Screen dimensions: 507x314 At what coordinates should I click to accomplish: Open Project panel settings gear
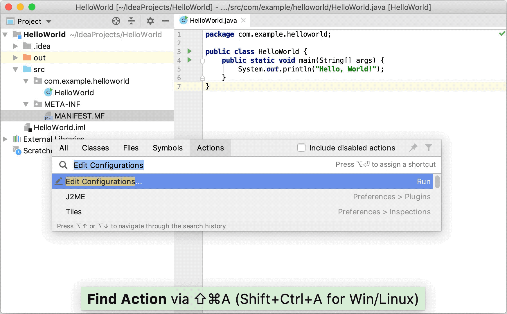150,21
